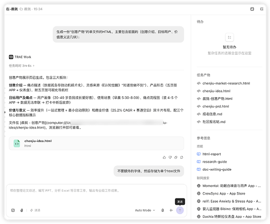The image size is (270, 224).
Task: Open the CrewSync App - App Store reference
Action: [x=221, y=194]
